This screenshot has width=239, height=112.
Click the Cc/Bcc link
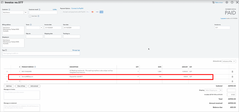click(x=55, y=10)
